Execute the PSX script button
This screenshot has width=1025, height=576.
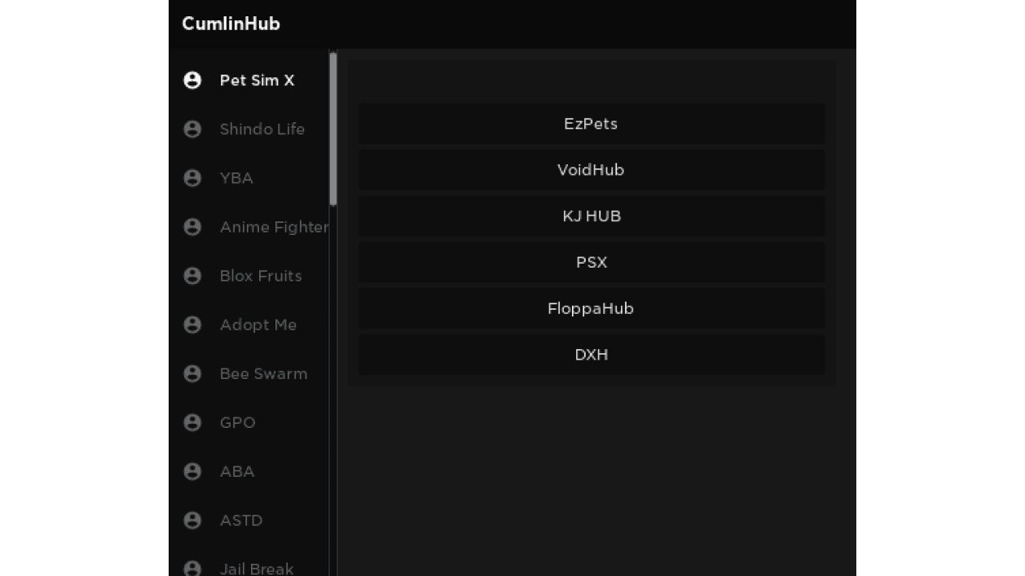point(592,262)
